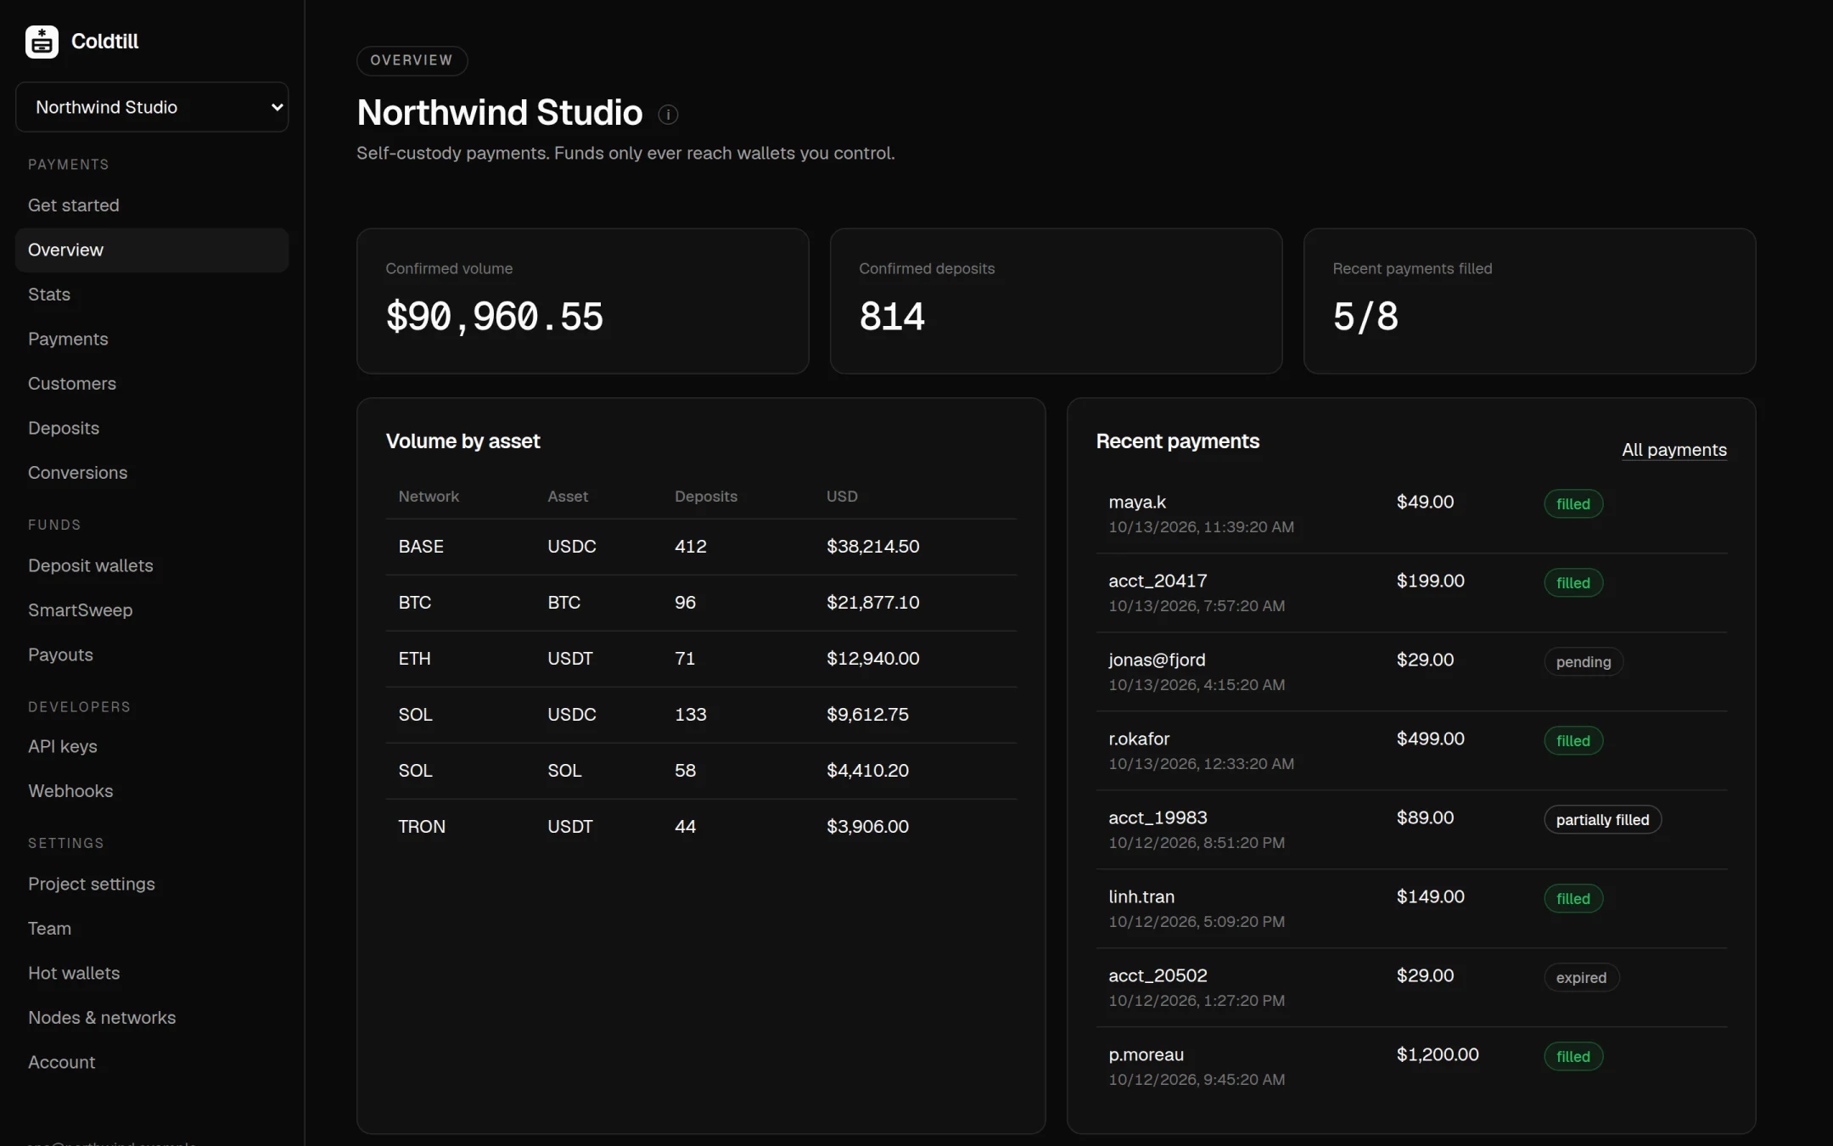
Task: Click the Volume by asset heading
Action: [x=462, y=441]
